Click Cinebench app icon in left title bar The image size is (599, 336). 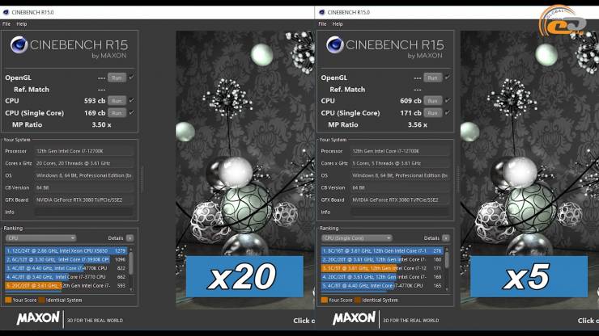click(6, 12)
